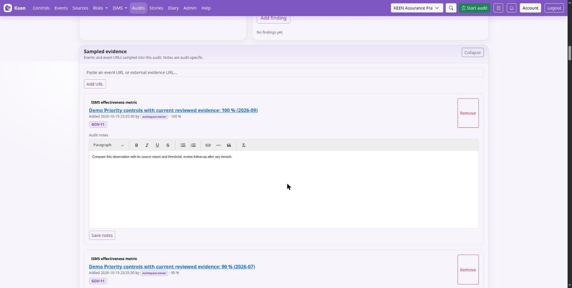Remove the 90 % (2026-07) evidence
Image resolution: width=572 pixels, height=288 pixels.
[468, 270]
